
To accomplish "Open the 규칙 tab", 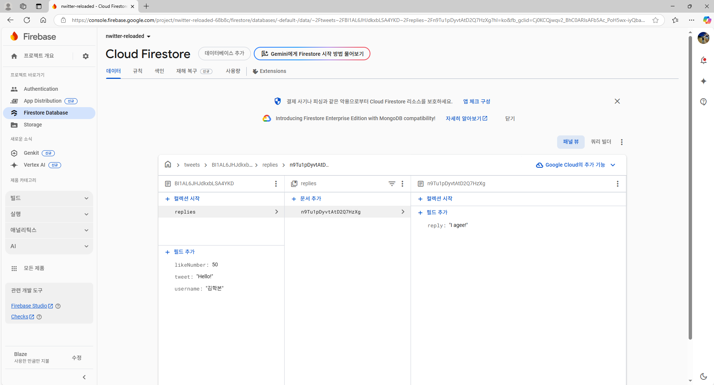I will pyautogui.click(x=138, y=71).
